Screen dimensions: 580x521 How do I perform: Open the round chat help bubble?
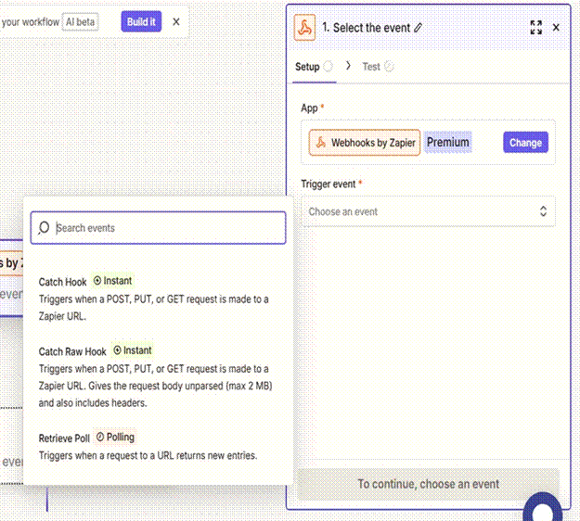pyautogui.click(x=543, y=509)
